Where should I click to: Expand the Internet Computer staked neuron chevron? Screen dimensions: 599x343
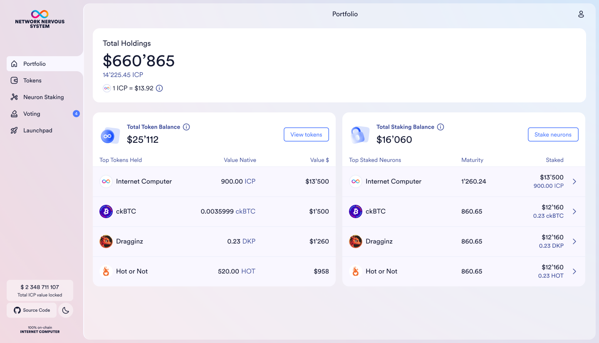tap(574, 181)
